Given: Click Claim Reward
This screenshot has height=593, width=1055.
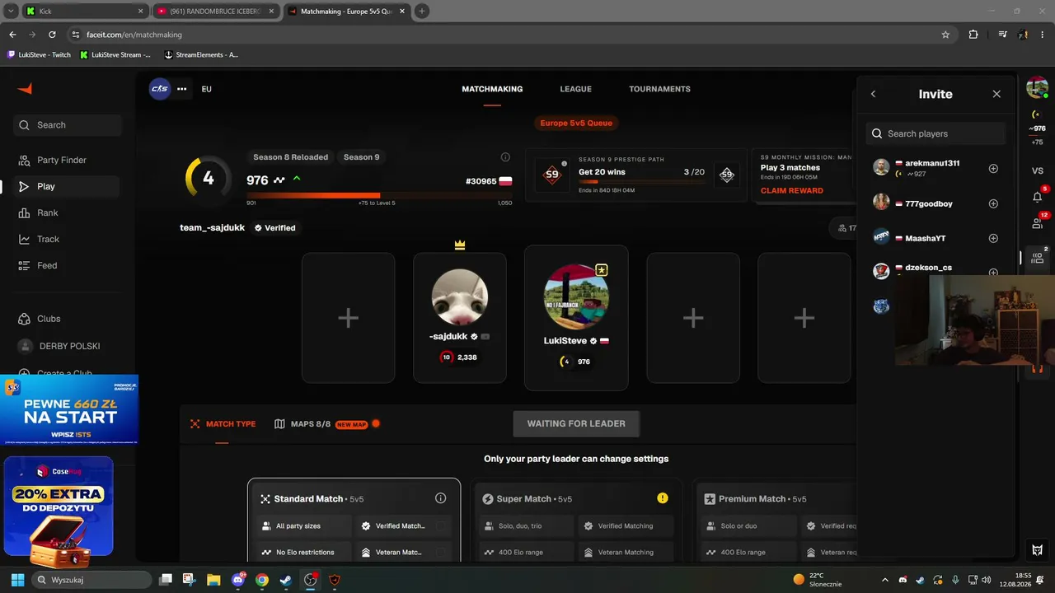Looking at the screenshot, I should (791, 190).
